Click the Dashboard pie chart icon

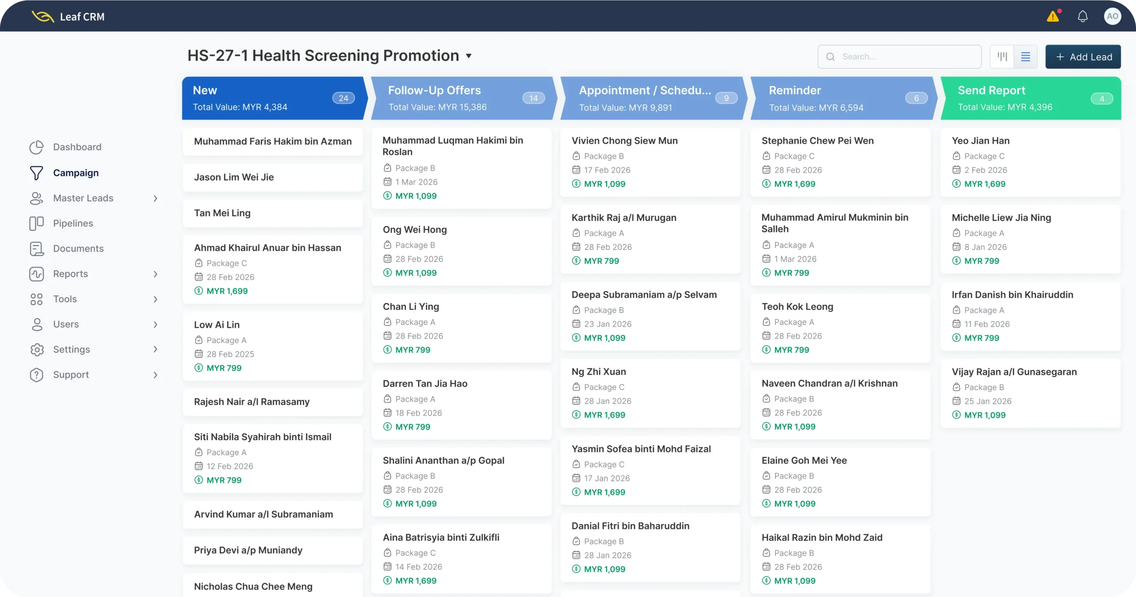click(x=36, y=147)
